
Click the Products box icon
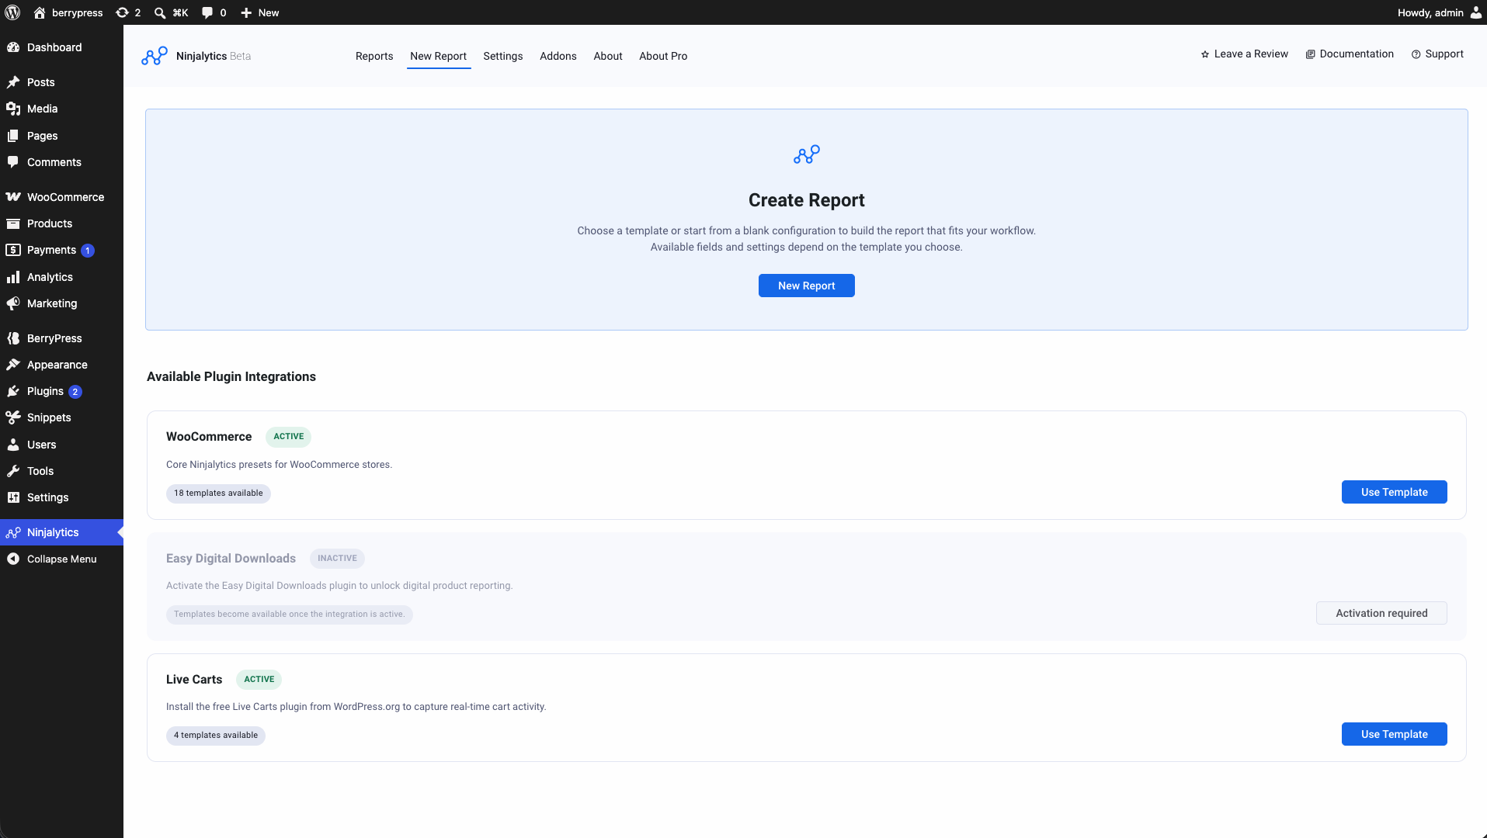pyautogui.click(x=13, y=223)
